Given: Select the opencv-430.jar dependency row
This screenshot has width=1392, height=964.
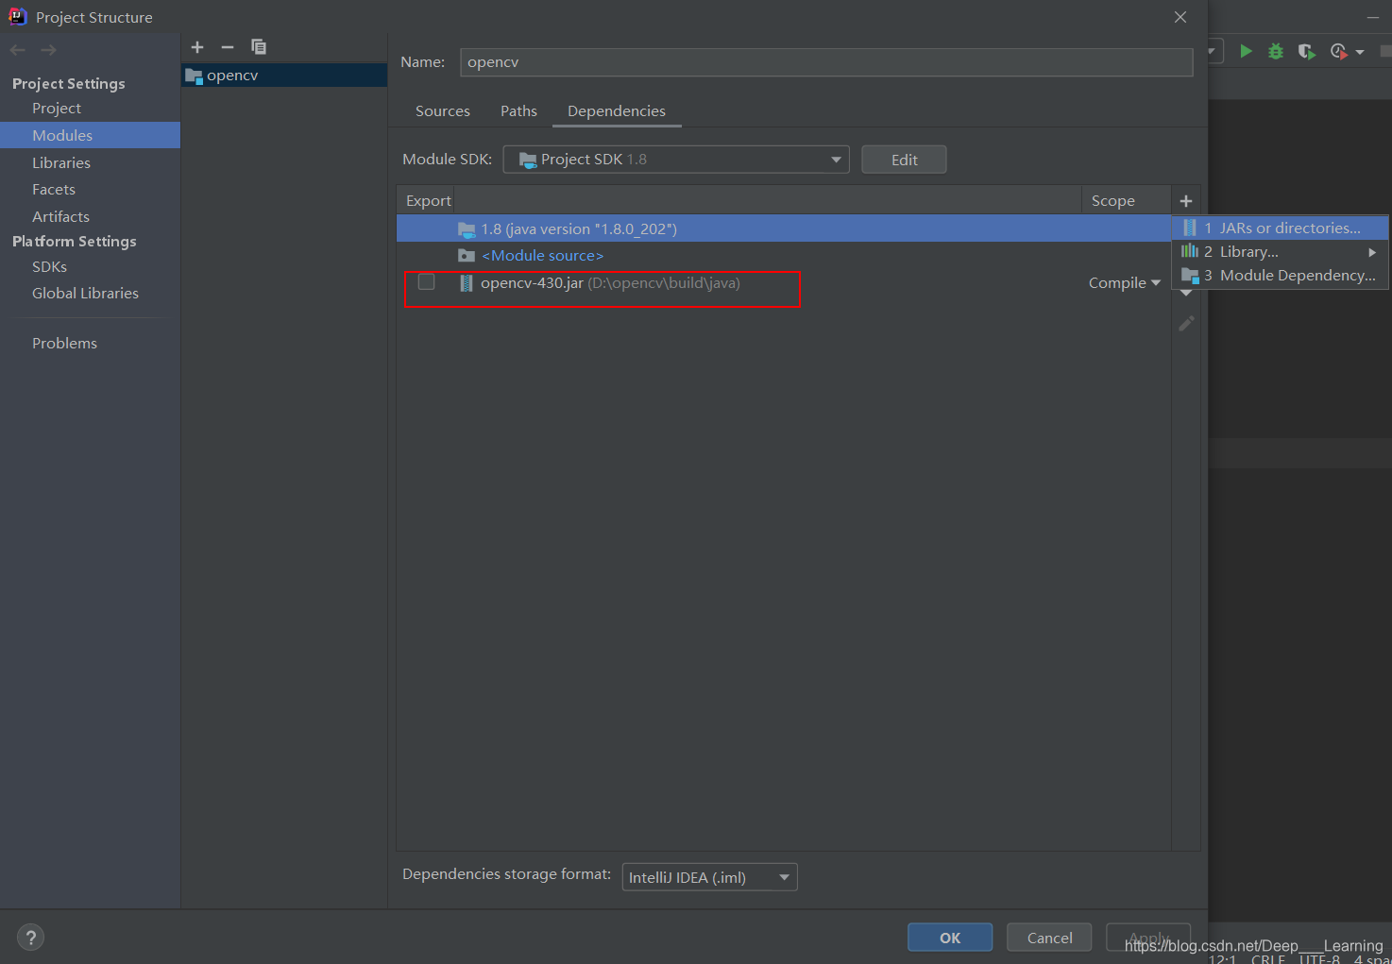Looking at the screenshot, I should coord(784,283).
